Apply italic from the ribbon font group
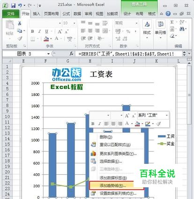The image size is (194, 199). [x=39, y=31]
